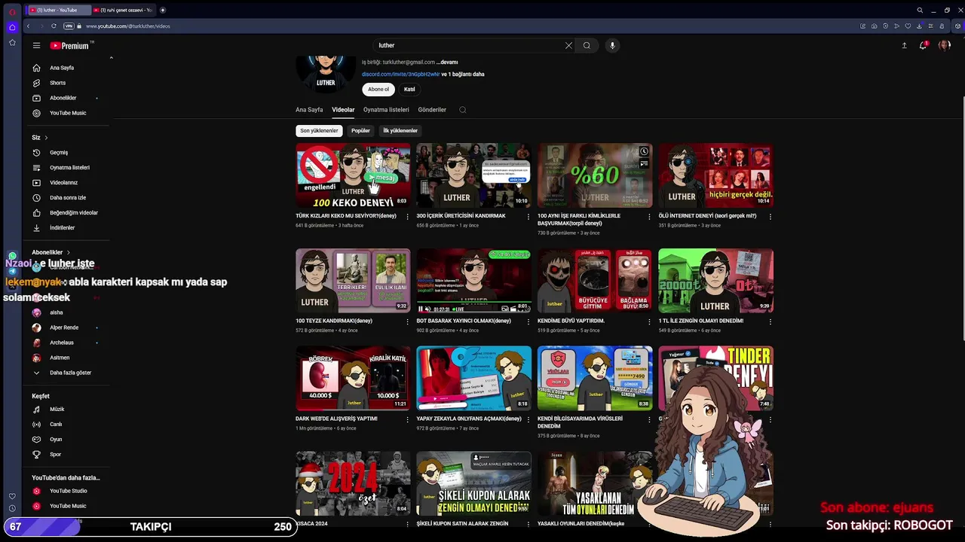Expand the Abonelikler section header chevron
The image size is (965, 542).
click(68, 252)
